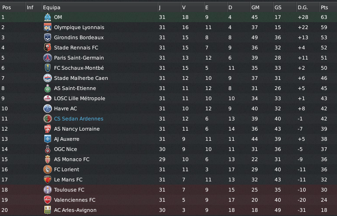
Task: Sort by the GM column header
Action: tap(255, 7)
